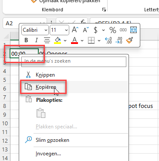Toggle italic formatting
159x161 pixels.
tap(37, 40)
